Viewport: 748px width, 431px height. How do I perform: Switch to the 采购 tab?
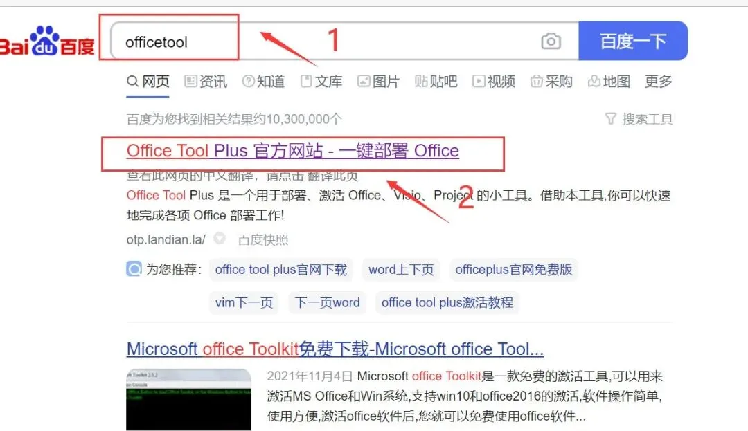551,82
